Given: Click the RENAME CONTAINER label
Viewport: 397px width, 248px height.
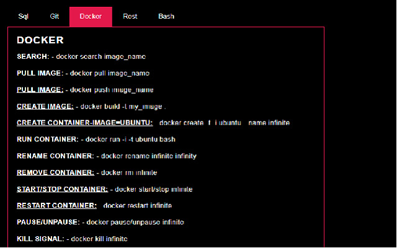Looking at the screenshot, I should coord(55,156).
